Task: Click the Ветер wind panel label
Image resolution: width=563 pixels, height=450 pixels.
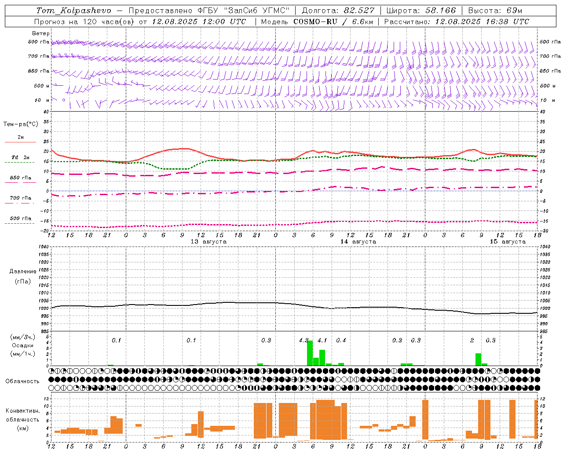Action: point(40,33)
